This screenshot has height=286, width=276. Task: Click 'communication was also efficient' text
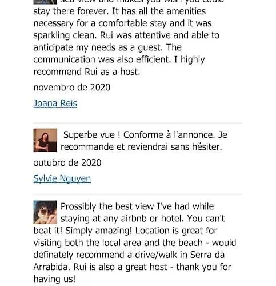[102, 59]
